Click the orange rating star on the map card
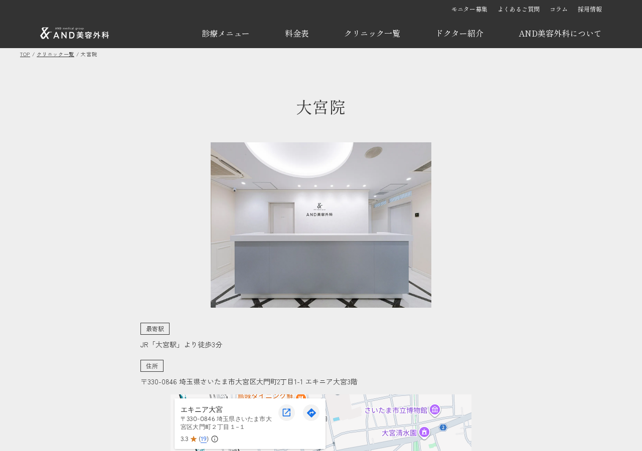The width and height of the screenshot is (642, 451). 194,439
